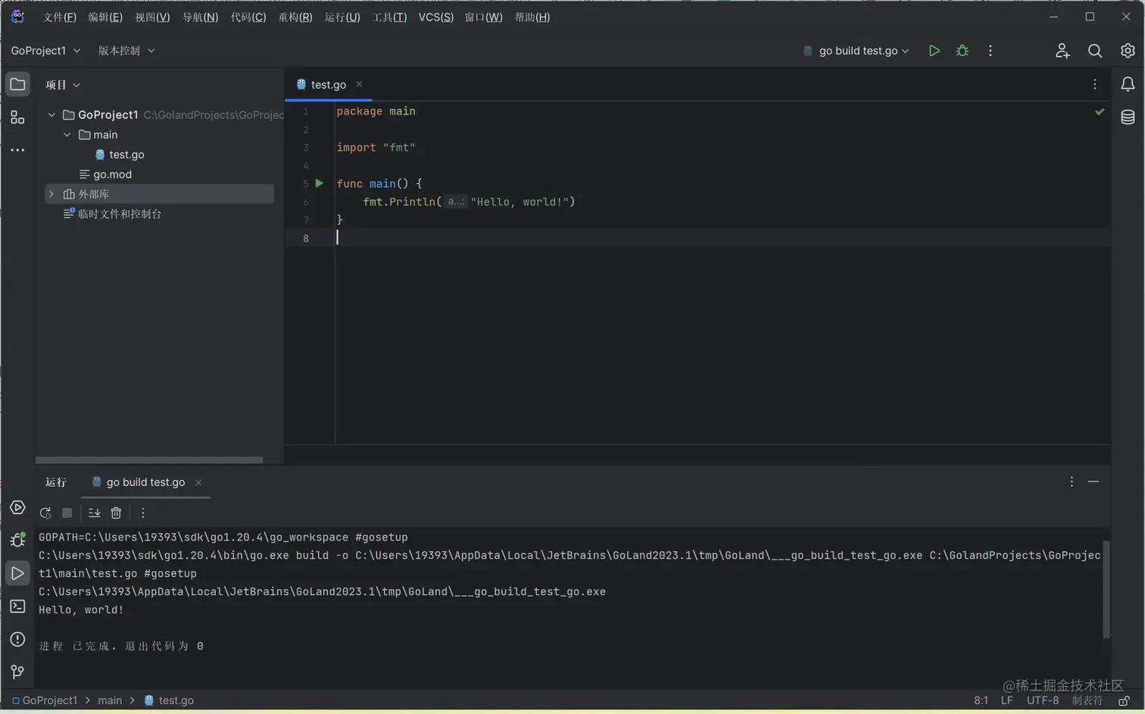1145x714 pixels.
Task: Open more options in Run toolbar
Action: (x=142, y=513)
